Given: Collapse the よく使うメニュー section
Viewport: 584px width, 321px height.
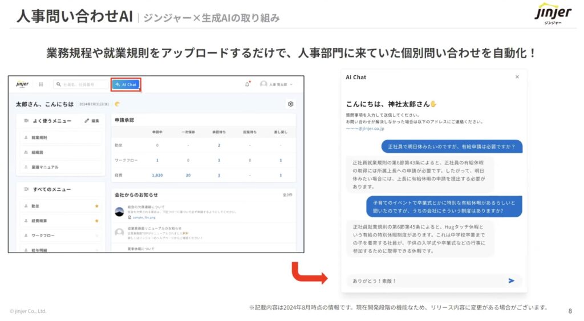Looking at the screenshot, I should pyautogui.click(x=26, y=121).
